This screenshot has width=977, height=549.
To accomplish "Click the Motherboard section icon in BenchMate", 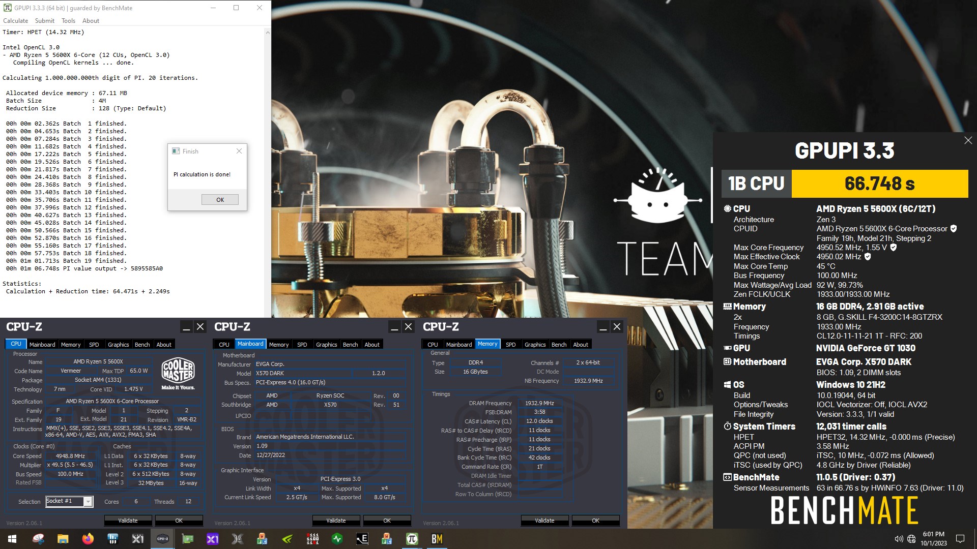I will (728, 362).
